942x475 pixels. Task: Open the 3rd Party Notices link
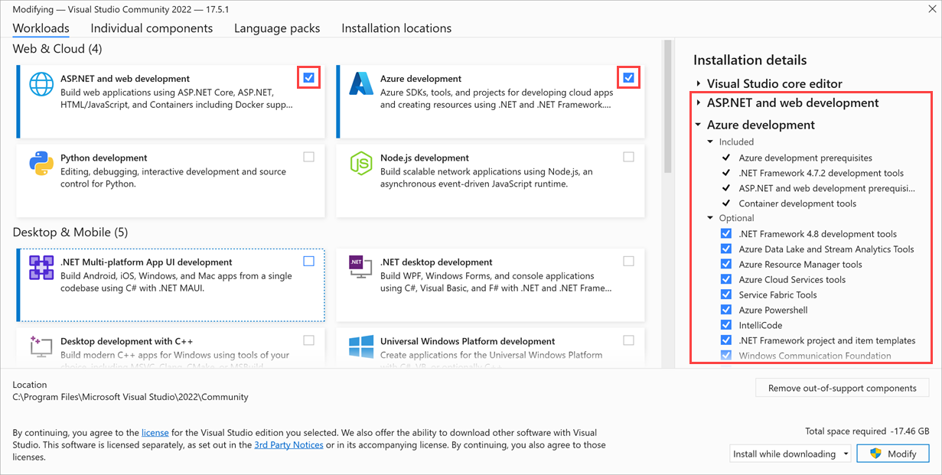[x=288, y=445]
